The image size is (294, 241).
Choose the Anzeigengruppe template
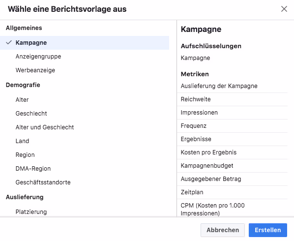pyautogui.click(x=85, y=57)
